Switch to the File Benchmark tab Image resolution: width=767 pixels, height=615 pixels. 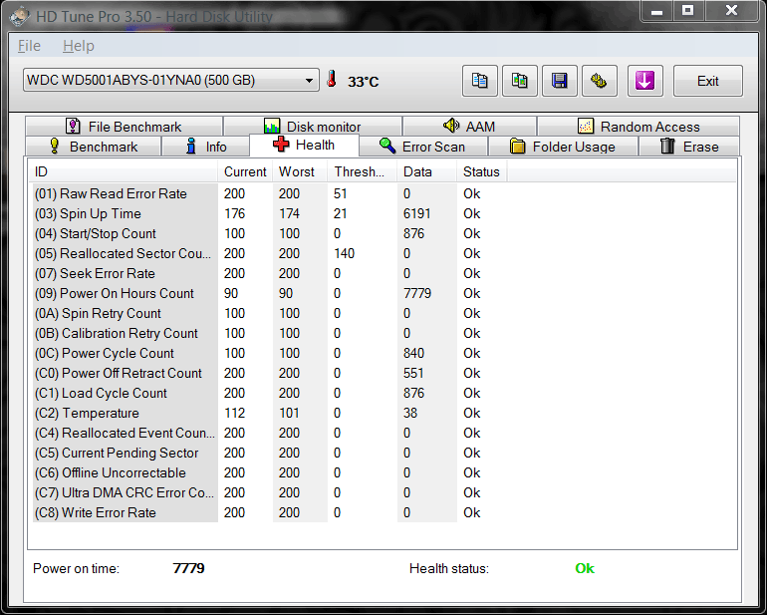click(124, 127)
